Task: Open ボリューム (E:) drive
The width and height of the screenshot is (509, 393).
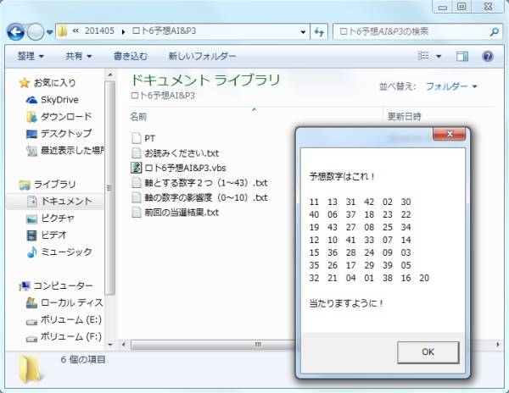Action: 64,320
